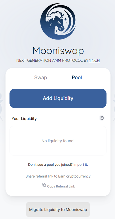Migrate Liquidity to Mooniswap button
115x219 pixels.
(58, 209)
